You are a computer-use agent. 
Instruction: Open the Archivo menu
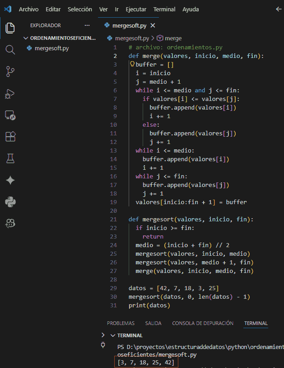[x=28, y=10]
